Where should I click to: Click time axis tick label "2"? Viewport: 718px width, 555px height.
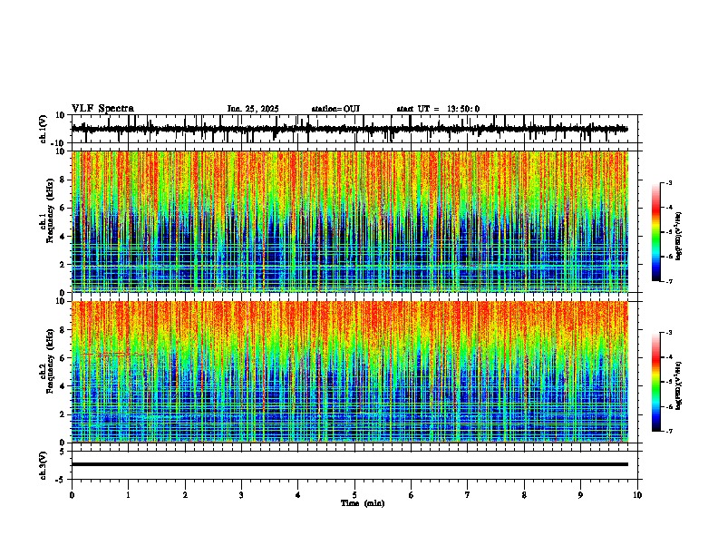[185, 495]
